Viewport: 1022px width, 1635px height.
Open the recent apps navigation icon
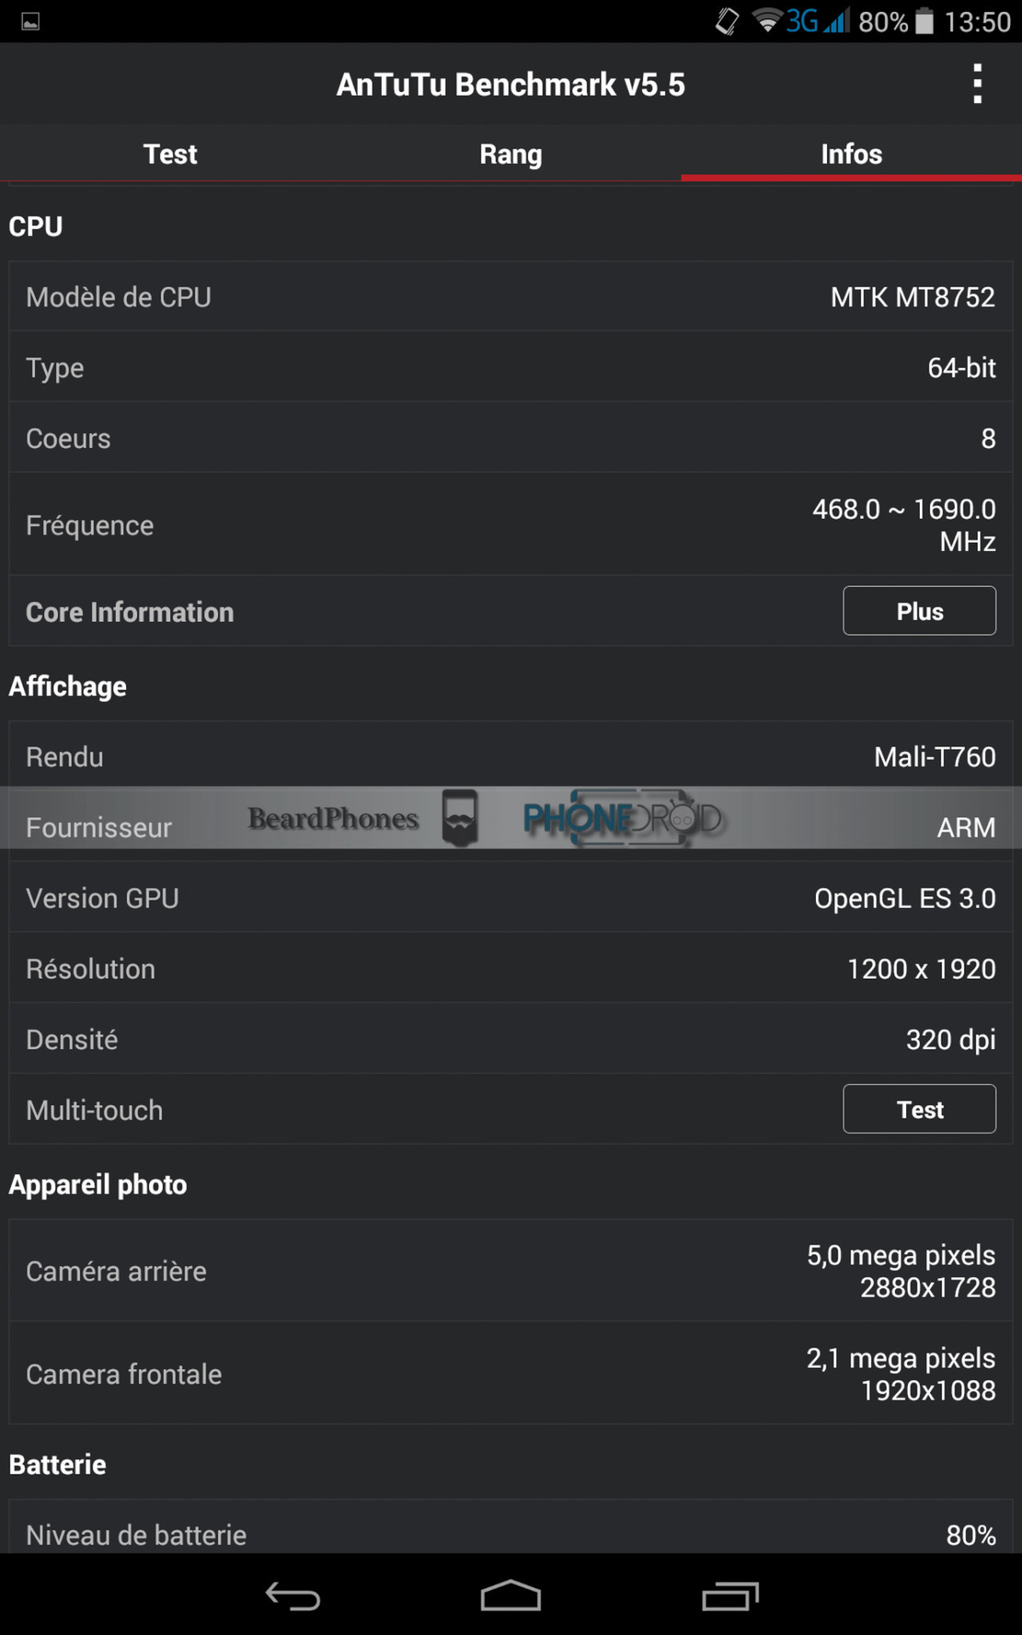click(730, 1596)
